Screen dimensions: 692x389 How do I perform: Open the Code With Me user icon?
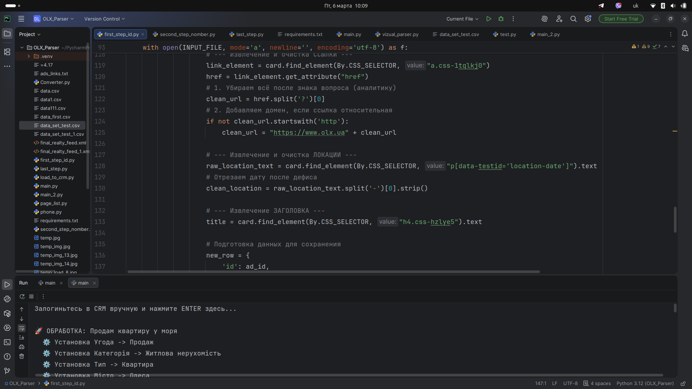[559, 19]
